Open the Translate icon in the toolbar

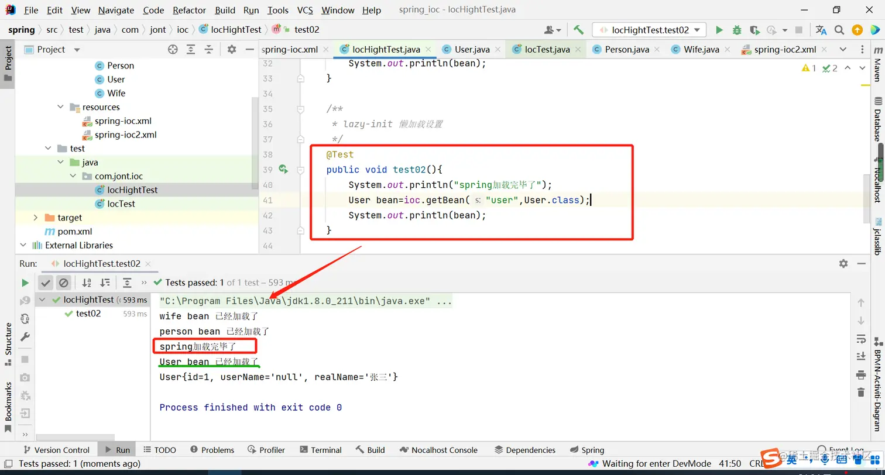click(821, 30)
